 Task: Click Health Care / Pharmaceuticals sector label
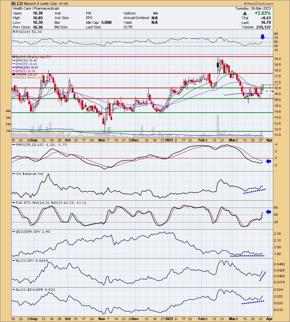[x=36, y=8]
